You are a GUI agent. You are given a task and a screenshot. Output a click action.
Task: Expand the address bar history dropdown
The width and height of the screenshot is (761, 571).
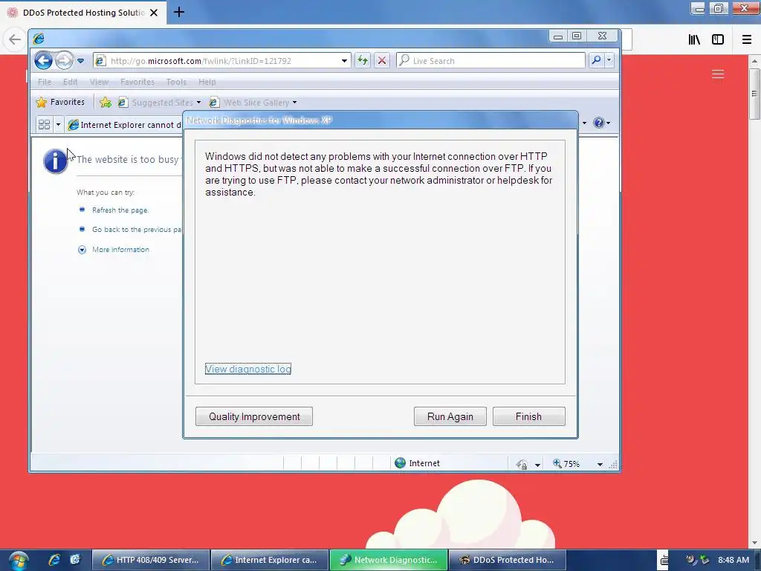click(344, 61)
